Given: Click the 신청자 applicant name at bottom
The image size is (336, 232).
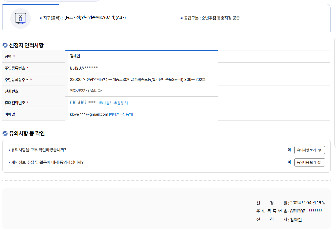Looking at the screenshot, I should pos(297,220).
